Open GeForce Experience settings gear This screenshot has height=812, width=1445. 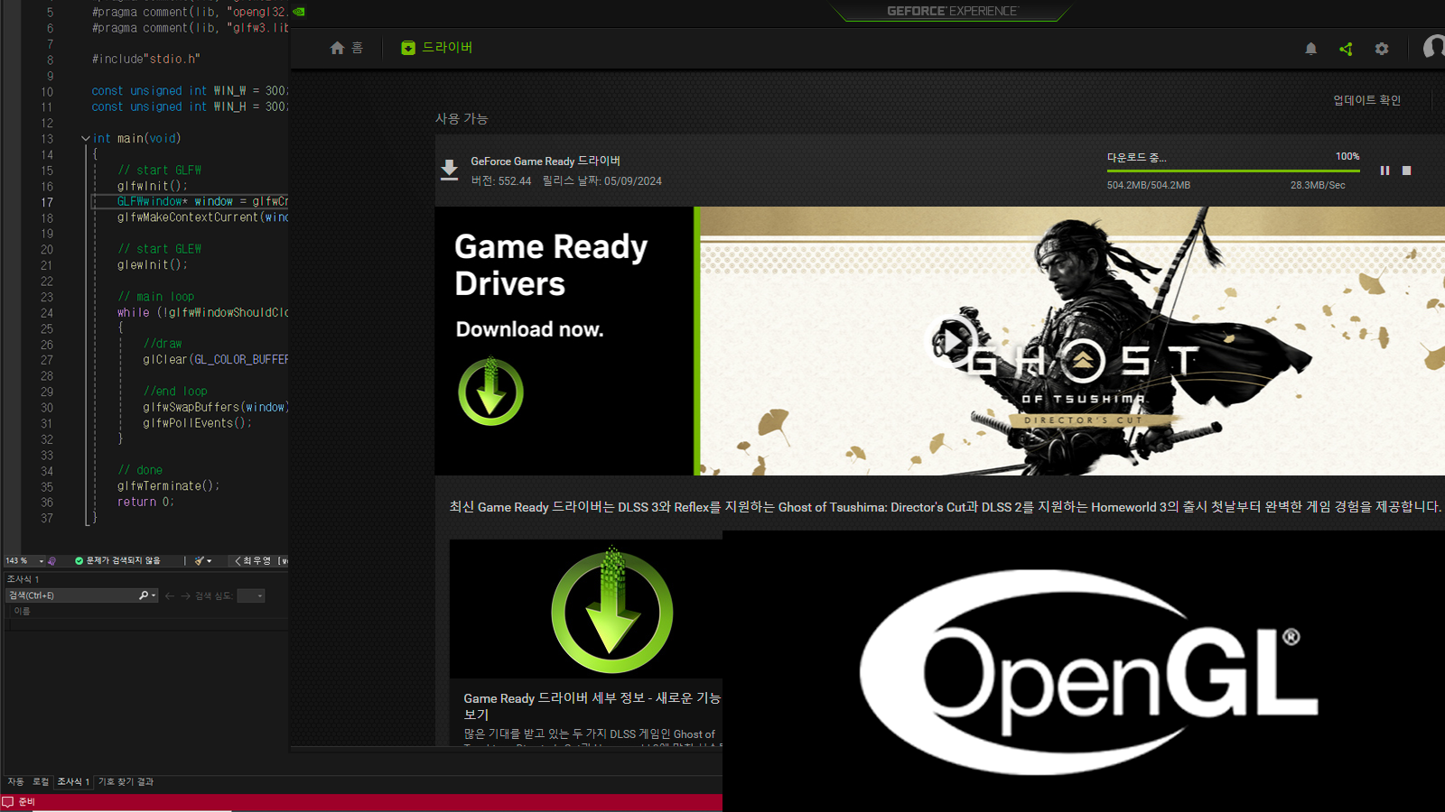point(1381,49)
